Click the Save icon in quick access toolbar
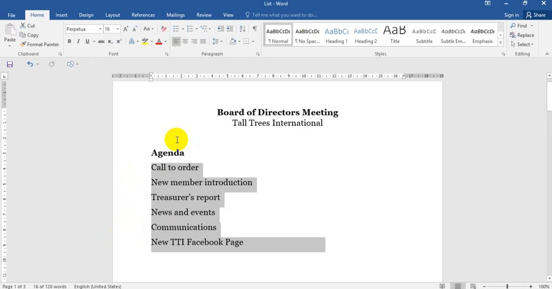This screenshot has width=552, height=289. coord(10,64)
